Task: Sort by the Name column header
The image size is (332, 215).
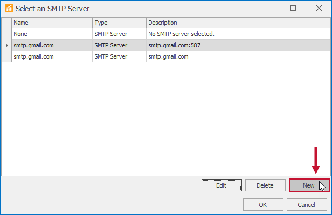Action: 52,23
